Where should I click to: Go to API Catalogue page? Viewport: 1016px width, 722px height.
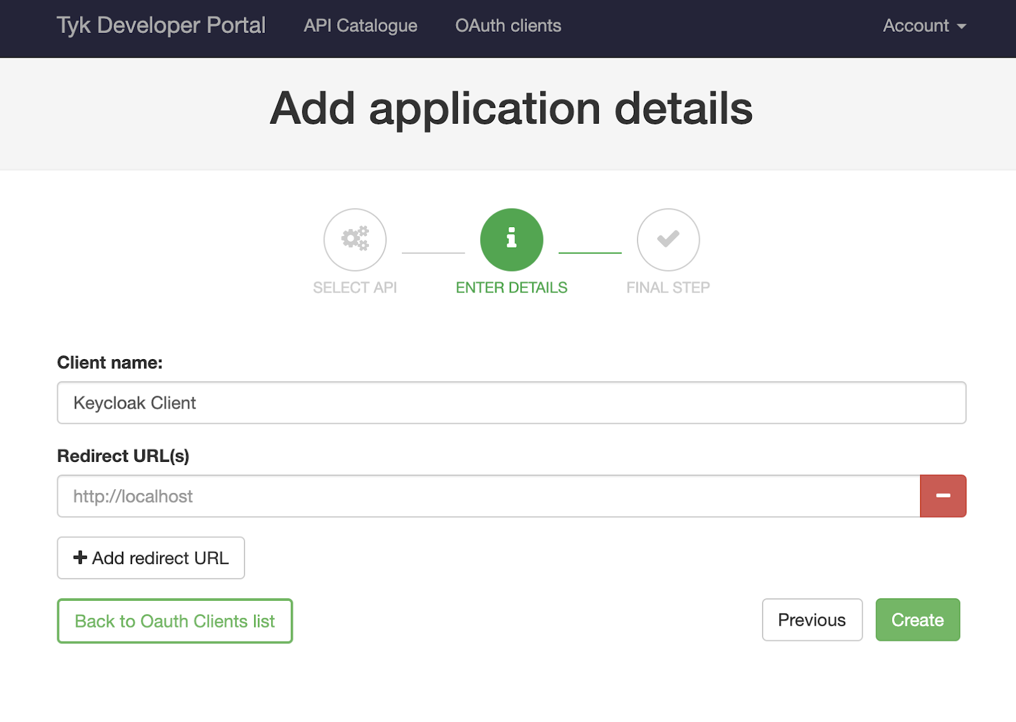[360, 26]
